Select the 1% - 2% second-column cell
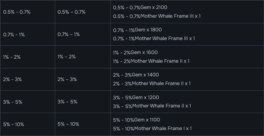Screen dimensions: 264x136 pyautogui.click(x=83, y=57)
